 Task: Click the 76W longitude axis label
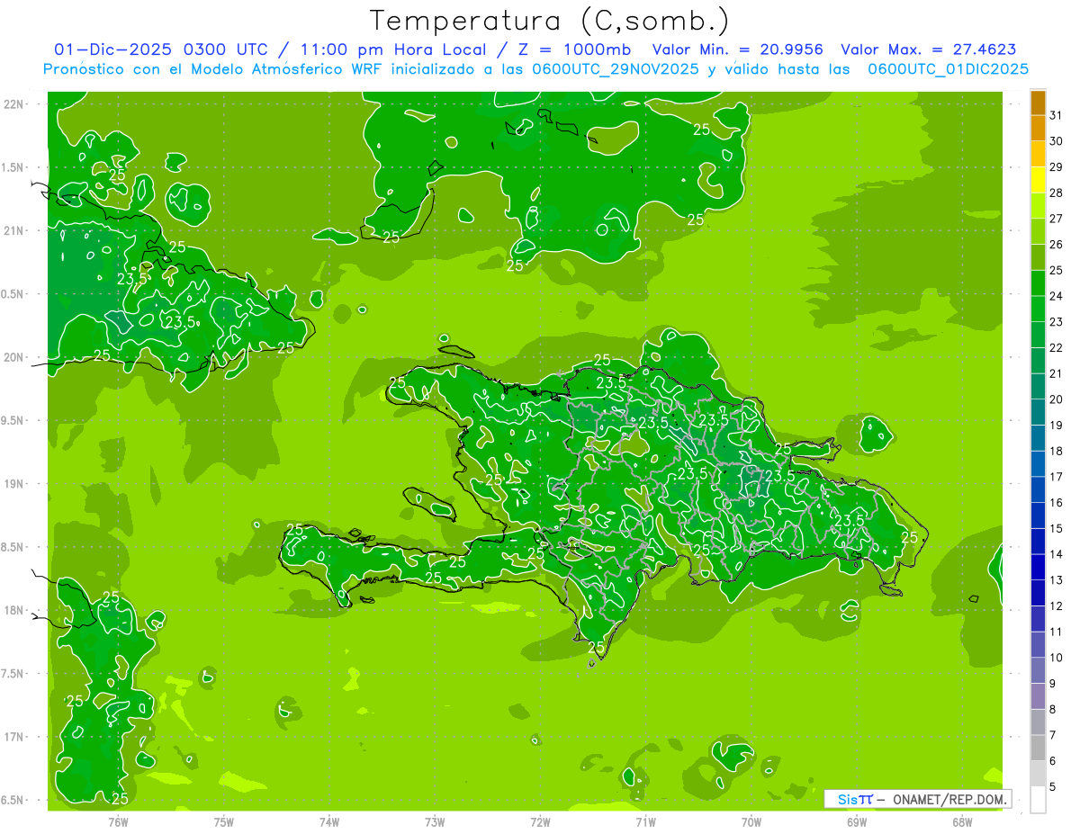118,821
